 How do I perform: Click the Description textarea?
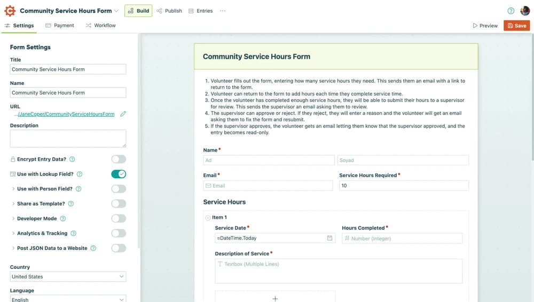68,139
